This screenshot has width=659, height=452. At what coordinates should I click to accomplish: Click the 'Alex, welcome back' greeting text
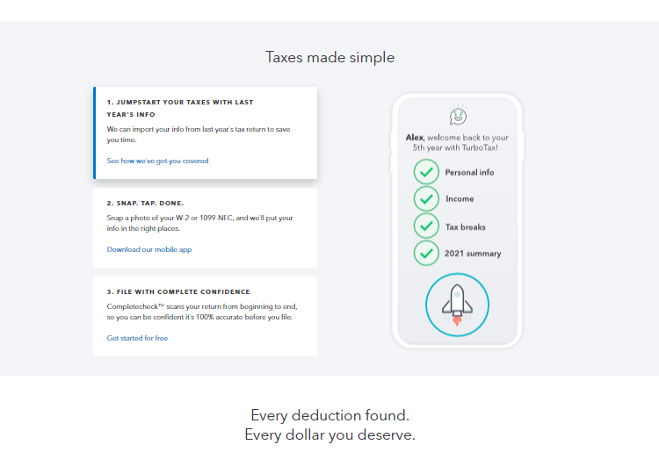pos(457,142)
